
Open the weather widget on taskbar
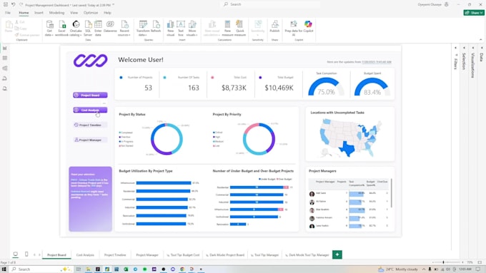click(x=398, y=269)
